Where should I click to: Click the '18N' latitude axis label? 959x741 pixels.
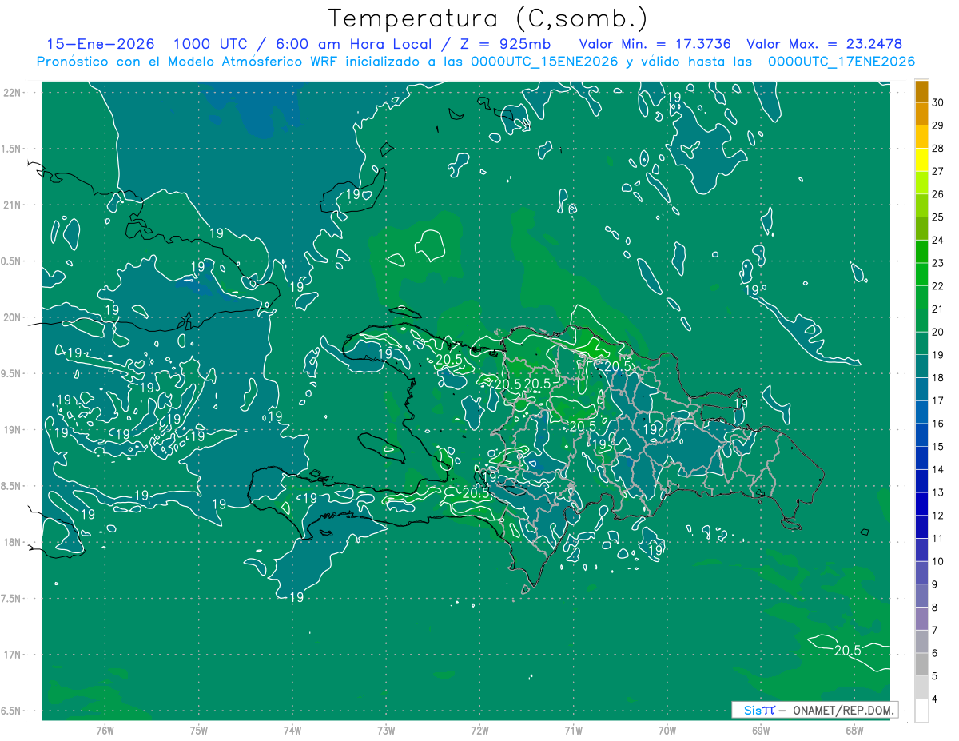coord(13,542)
